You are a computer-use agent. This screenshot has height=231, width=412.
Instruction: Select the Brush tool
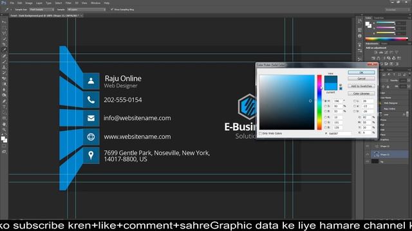tap(4, 62)
